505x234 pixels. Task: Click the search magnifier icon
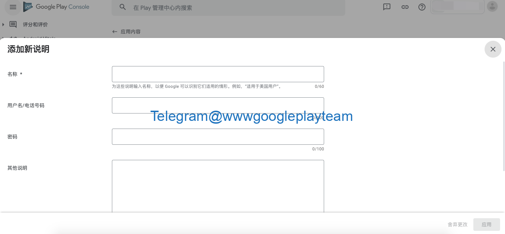tap(123, 7)
